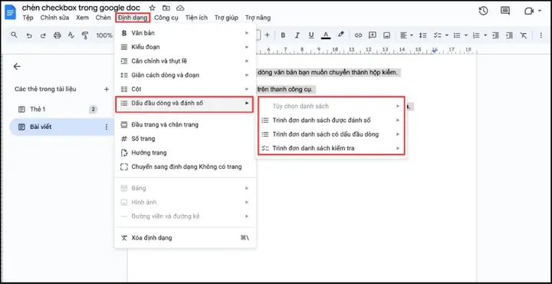552x284 pixels.
Task: Expand Giãn cách dòng và đoạn submenu
Action: point(186,75)
